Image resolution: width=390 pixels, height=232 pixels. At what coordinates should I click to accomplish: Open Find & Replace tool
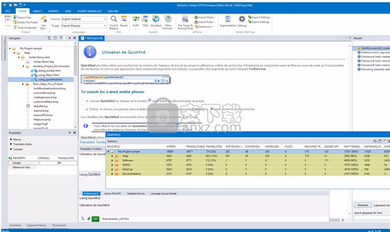[114, 22]
